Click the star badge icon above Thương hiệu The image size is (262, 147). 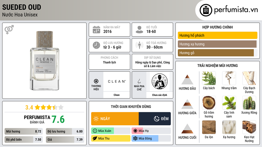click(96, 81)
